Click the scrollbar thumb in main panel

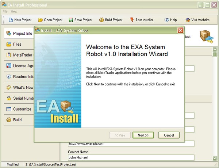coord(215,54)
